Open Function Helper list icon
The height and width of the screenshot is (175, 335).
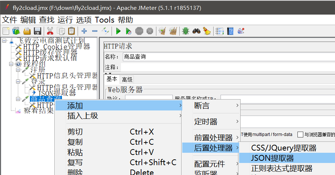pyautogui.click(x=219, y=31)
